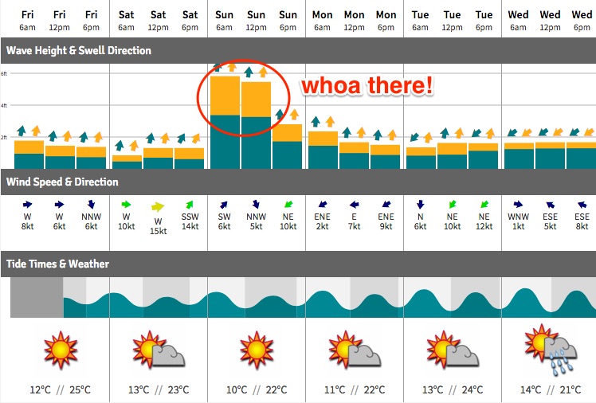
Task: Click the wind arrow above W 8kt
Action: pyautogui.click(x=27, y=205)
